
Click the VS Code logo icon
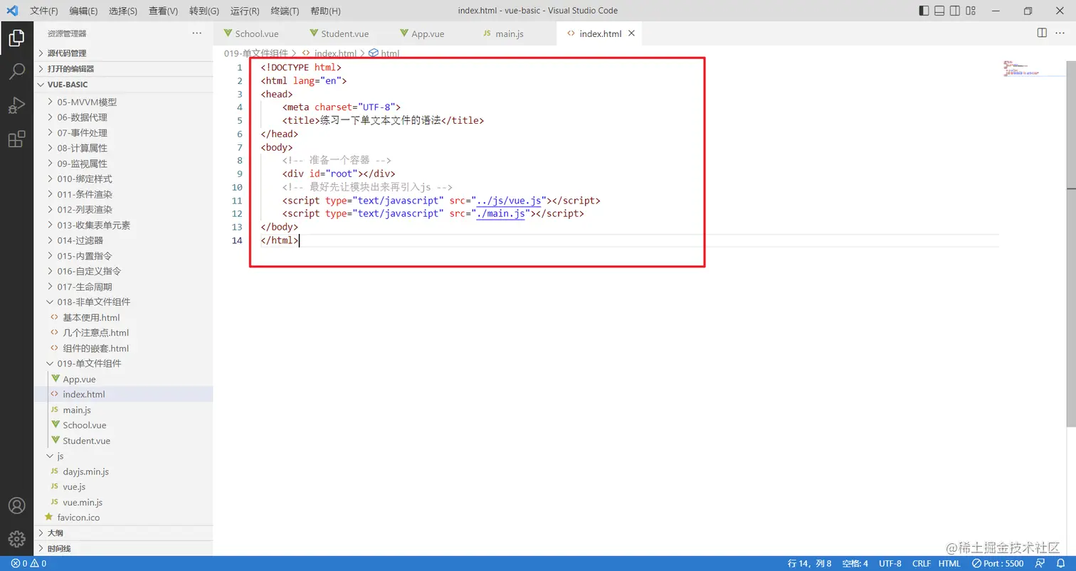[12, 11]
